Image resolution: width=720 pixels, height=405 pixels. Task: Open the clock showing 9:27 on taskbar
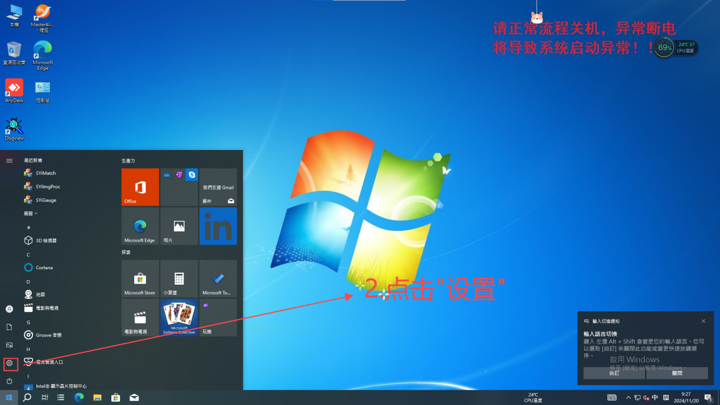(686, 397)
